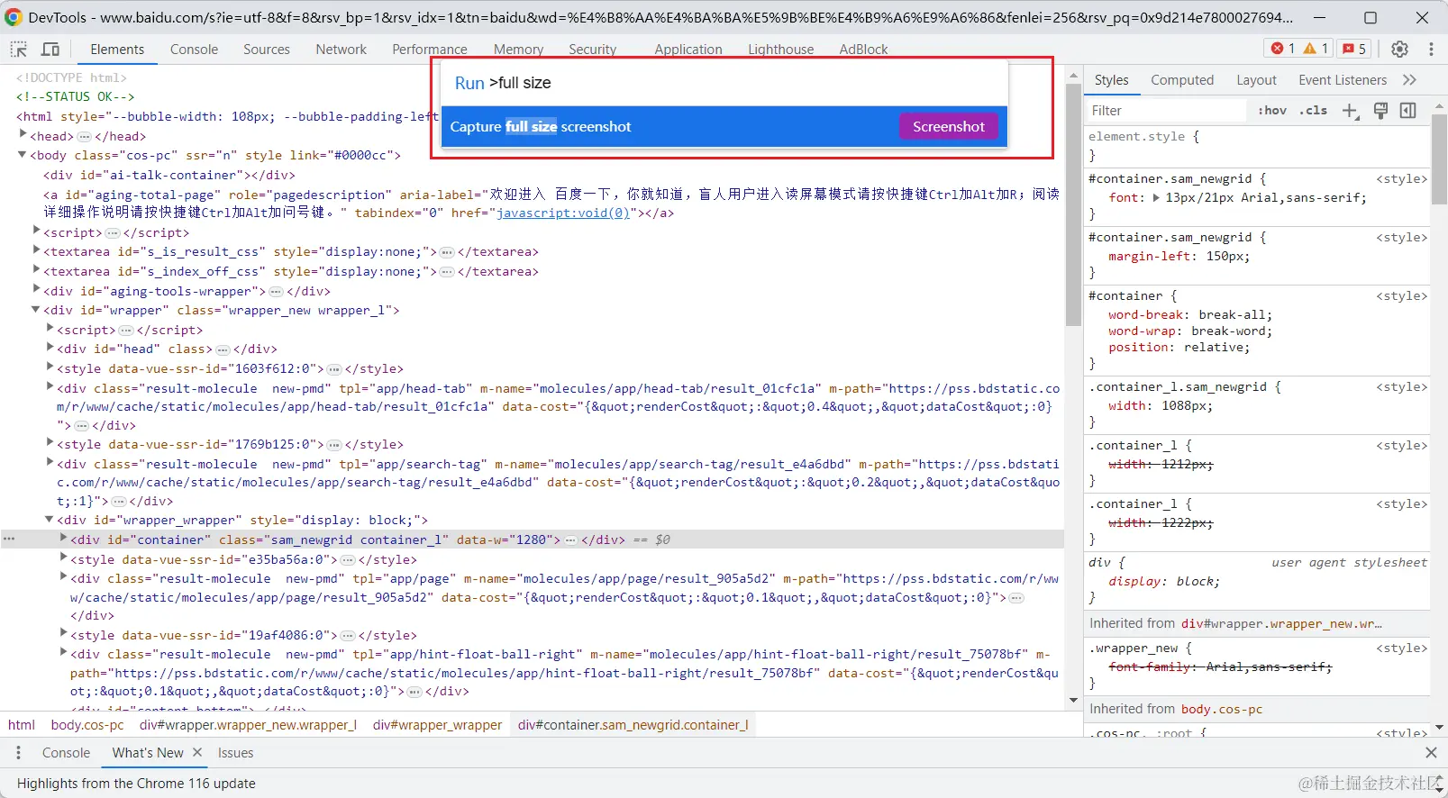Select the Styles sidebar tab

(x=1111, y=80)
